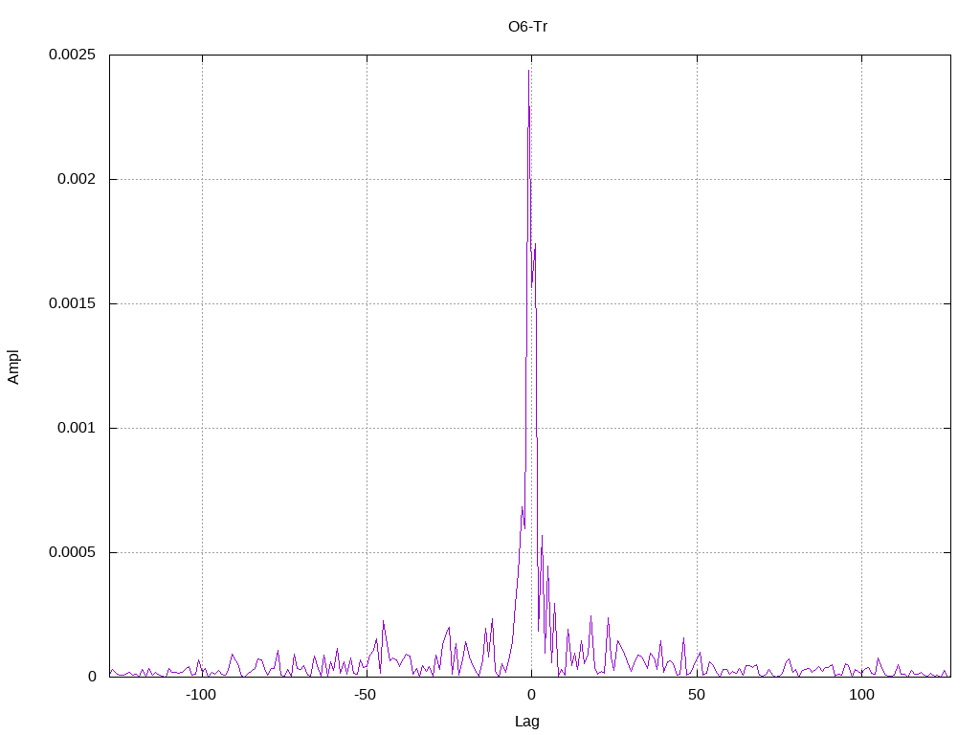This screenshot has width=980, height=735.
Task: Click the tip of the main correlation peak
Action: (528, 71)
